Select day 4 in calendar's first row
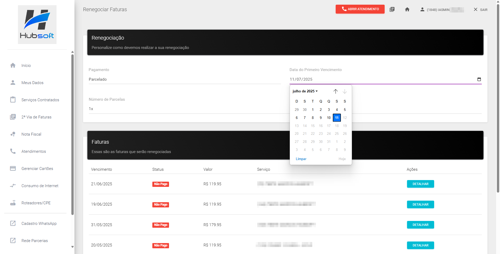The image size is (500, 254). pos(337,110)
